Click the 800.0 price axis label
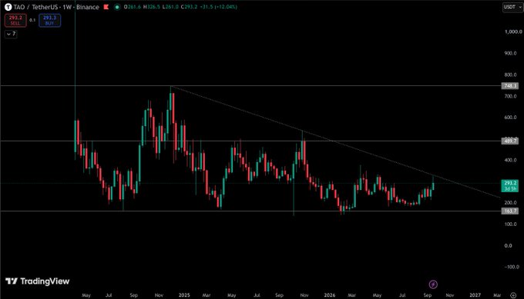Viewport: 524px width, 299px height. [x=510, y=75]
